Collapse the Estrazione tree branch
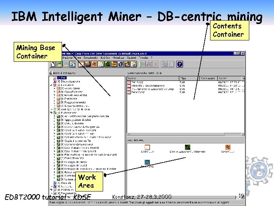274x206 pixels. pos(51,85)
